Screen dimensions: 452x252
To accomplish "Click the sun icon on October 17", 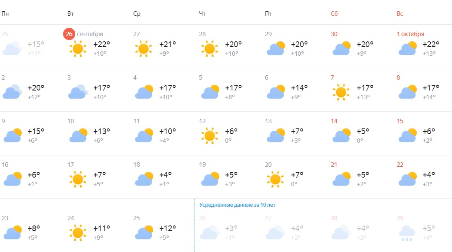I will pyautogui.click(x=78, y=179).
